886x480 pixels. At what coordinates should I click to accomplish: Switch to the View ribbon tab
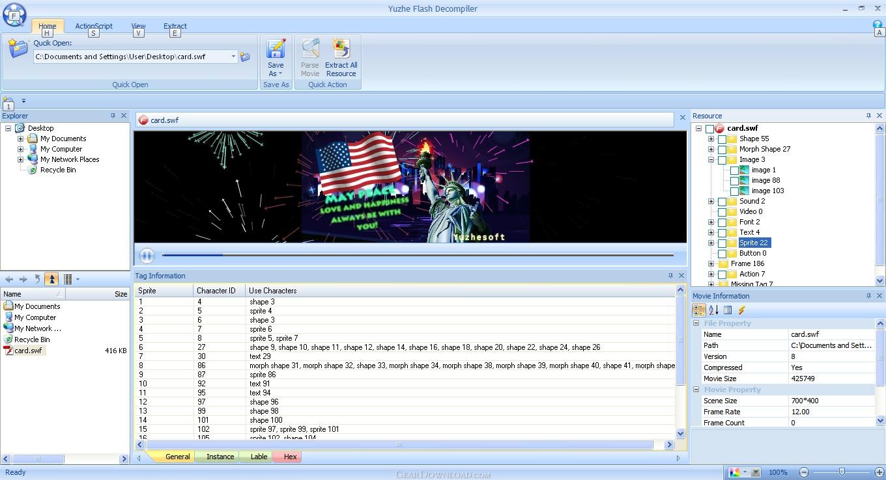tap(138, 26)
